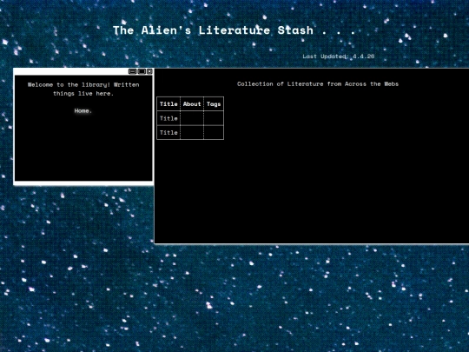Minimize the welcome window with its icon
The height and width of the screenshot is (352, 469).
point(132,71)
